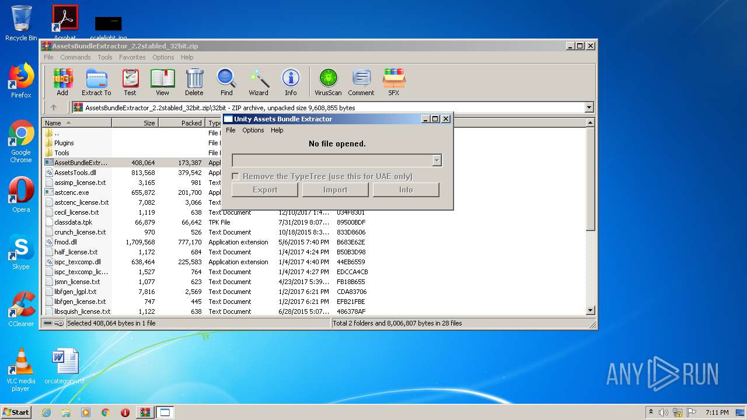Viewport: 747px width, 420px height.
Task: Select classdata.tpk file
Action: point(73,222)
